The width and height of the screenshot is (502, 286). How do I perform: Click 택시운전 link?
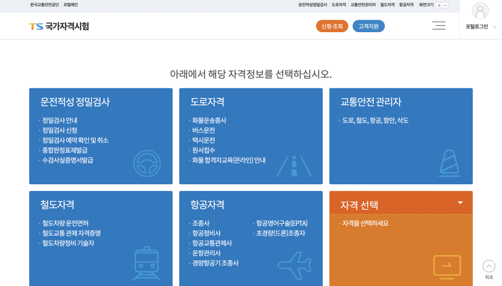(x=203, y=141)
